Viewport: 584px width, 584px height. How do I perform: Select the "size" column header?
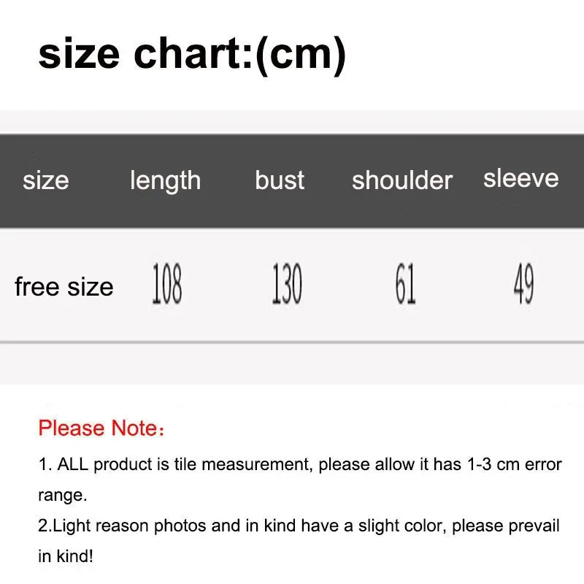coord(45,180)
